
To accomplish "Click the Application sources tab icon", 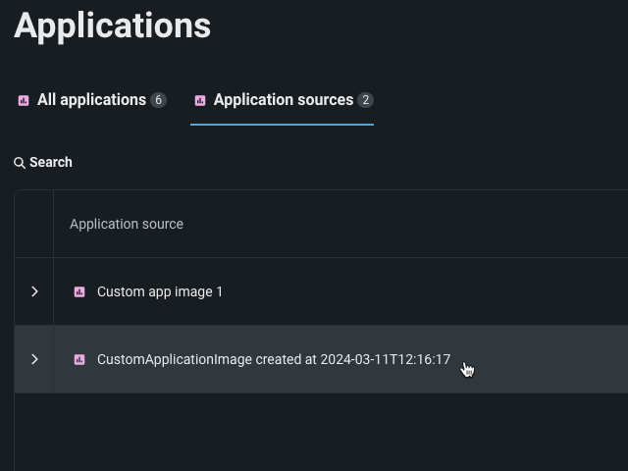I will coord(200,100).
